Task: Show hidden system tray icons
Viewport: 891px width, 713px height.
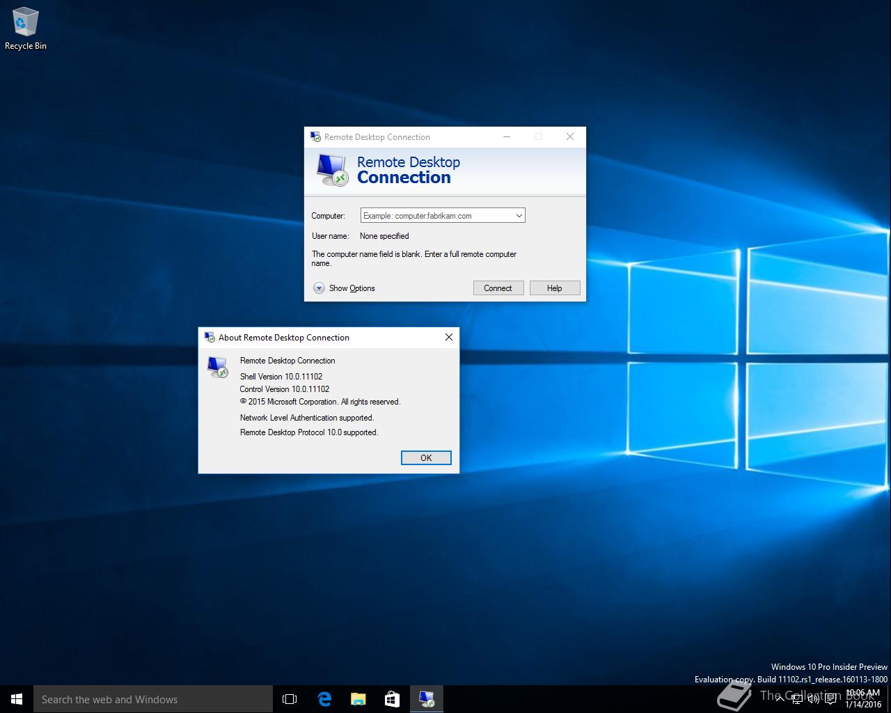Action: (781, 699)
